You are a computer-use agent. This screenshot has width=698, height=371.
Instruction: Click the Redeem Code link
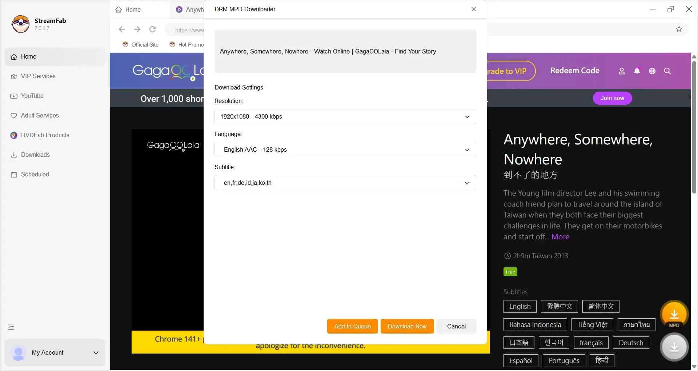[575, 71]
